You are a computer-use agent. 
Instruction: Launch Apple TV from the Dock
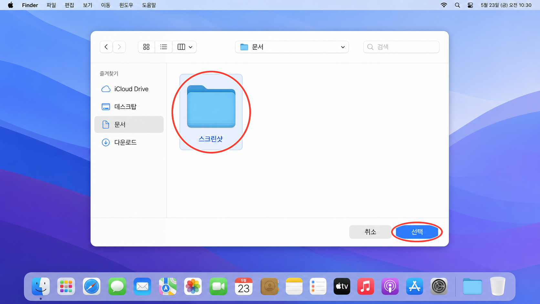342,286
